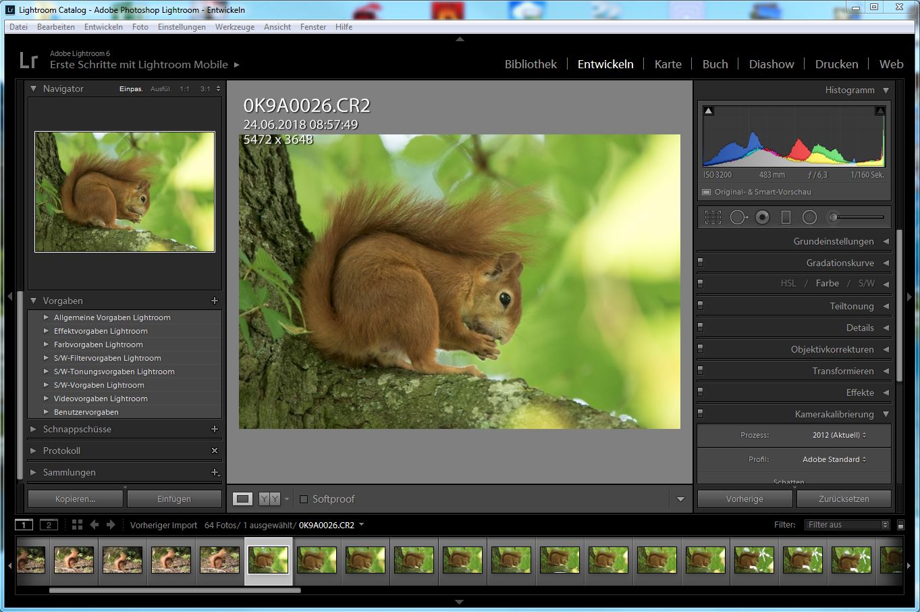Click the Kopieren... button
920x612 pixels.
pos(76,499)
